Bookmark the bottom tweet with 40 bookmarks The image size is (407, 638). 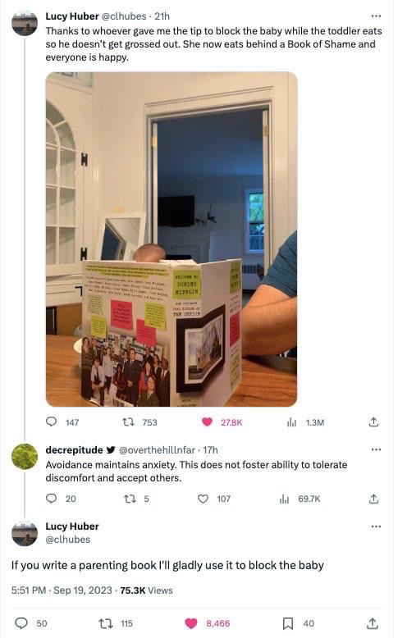coord(288,623)
